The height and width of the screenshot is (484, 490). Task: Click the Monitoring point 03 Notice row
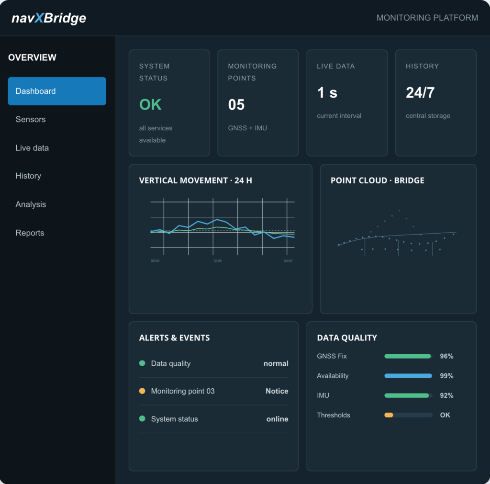[214, 391]
